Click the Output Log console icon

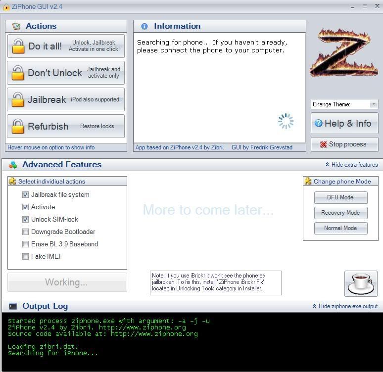click(x=13, y=306)
